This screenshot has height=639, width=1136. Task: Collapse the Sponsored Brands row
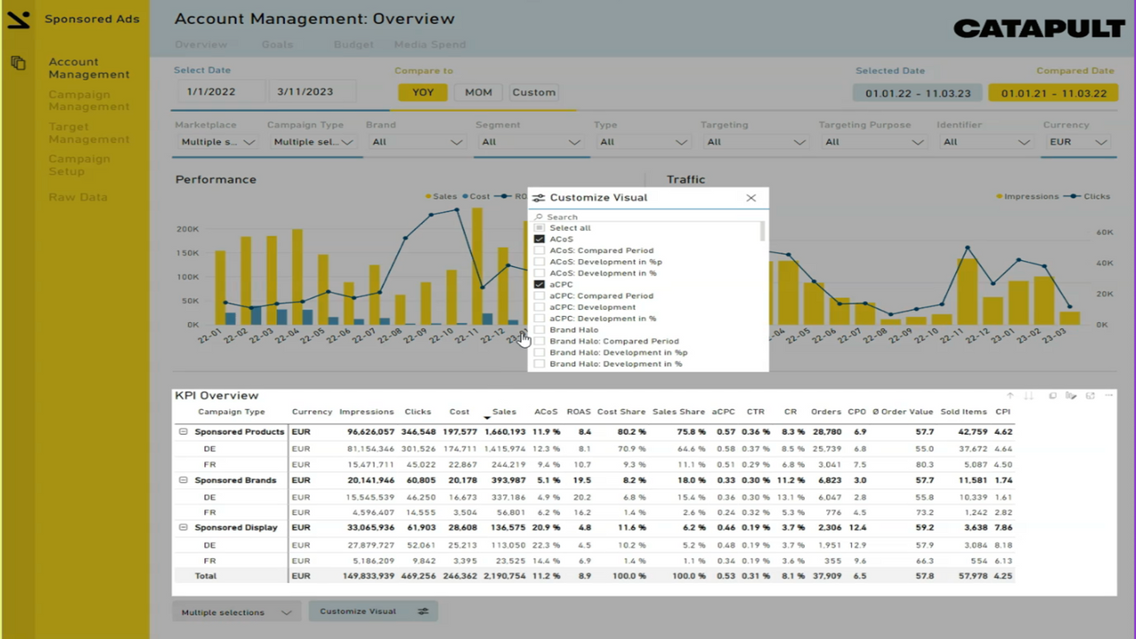[x=184, y=481]
